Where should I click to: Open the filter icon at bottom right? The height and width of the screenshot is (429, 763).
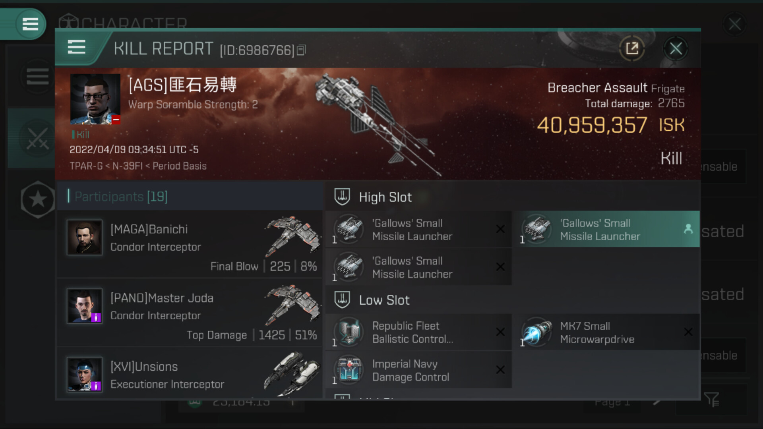click(711, 399)
